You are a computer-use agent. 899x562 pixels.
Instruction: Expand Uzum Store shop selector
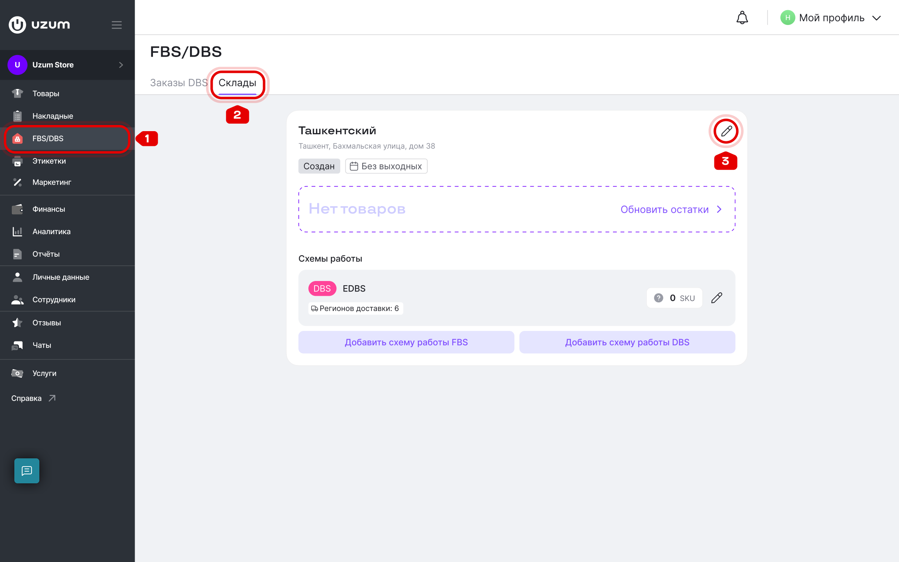pyautogui.click(x=67, y=65)
